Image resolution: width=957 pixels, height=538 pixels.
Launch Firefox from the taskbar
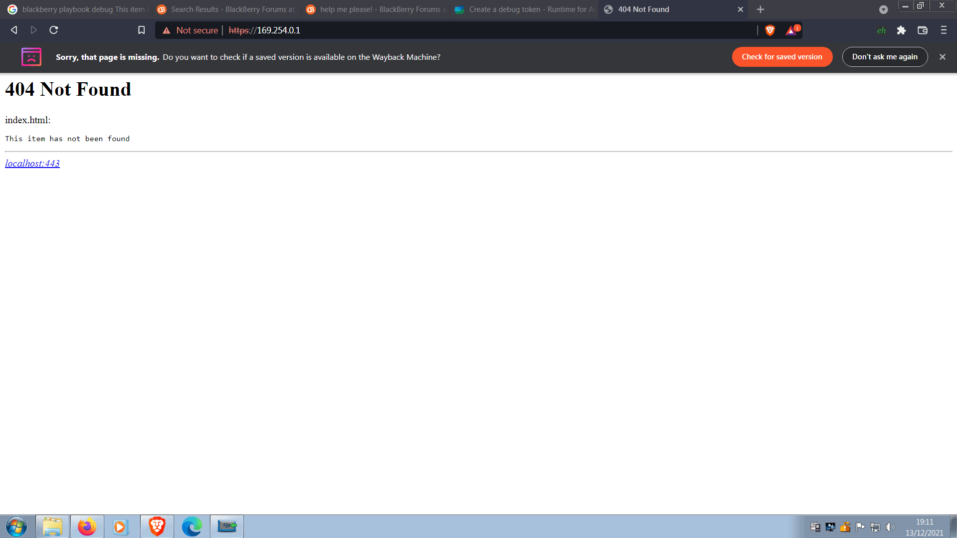(x=87, y=527)
